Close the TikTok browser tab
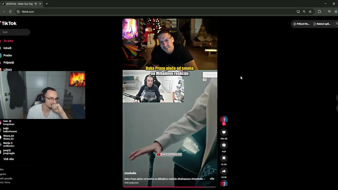The height and width of the screenshot is (190, 338). coord(40,4)
